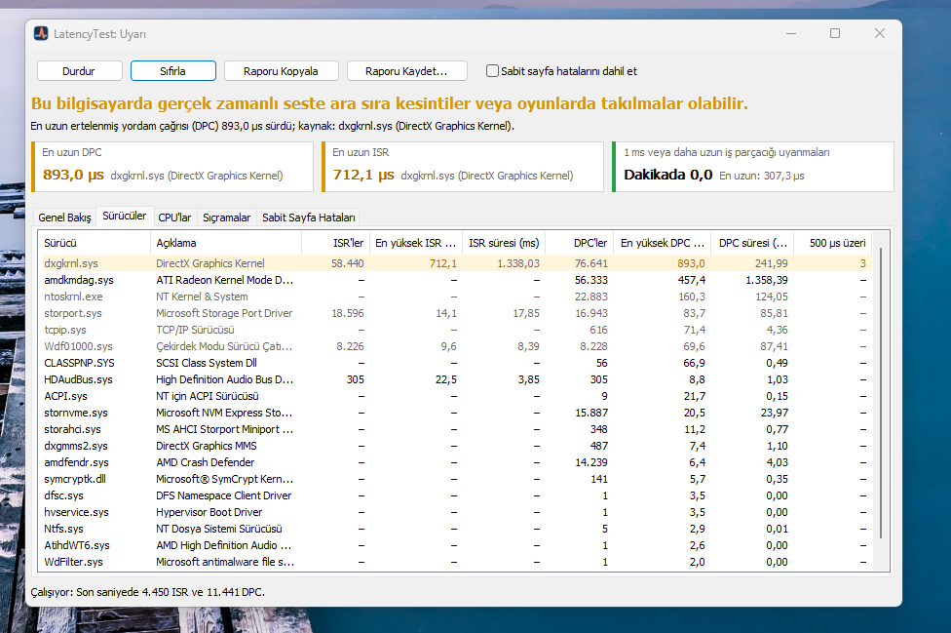The image size is (951, 633).
Task: Click the ACPI.sys driver entry
Action: 455,396
